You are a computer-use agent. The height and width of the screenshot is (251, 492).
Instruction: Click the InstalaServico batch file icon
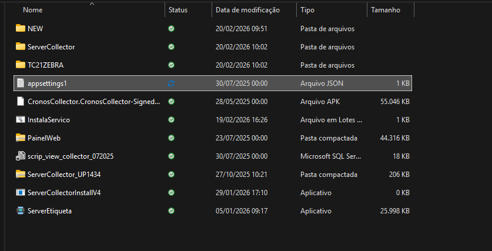(21, 120)
